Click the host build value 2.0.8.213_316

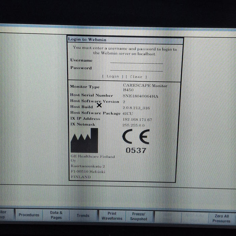click(136, 108)
